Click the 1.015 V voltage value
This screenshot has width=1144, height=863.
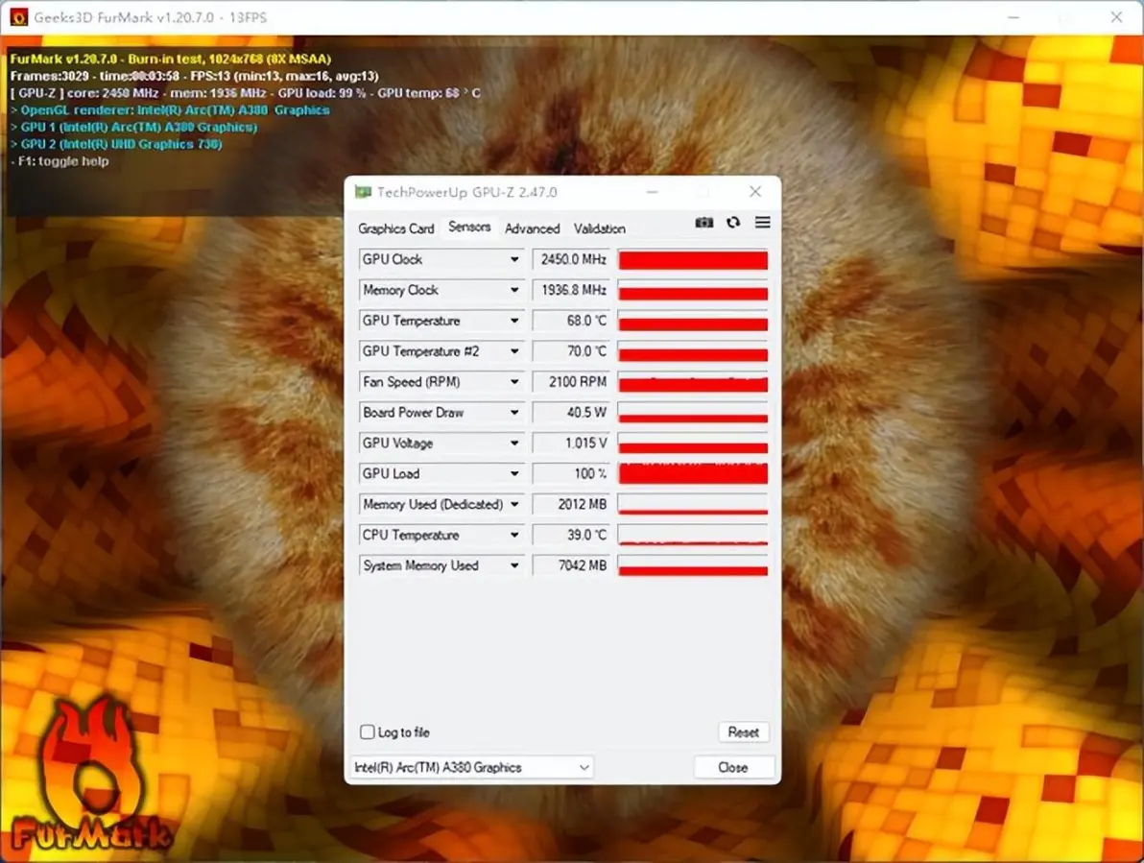(572, 443)
